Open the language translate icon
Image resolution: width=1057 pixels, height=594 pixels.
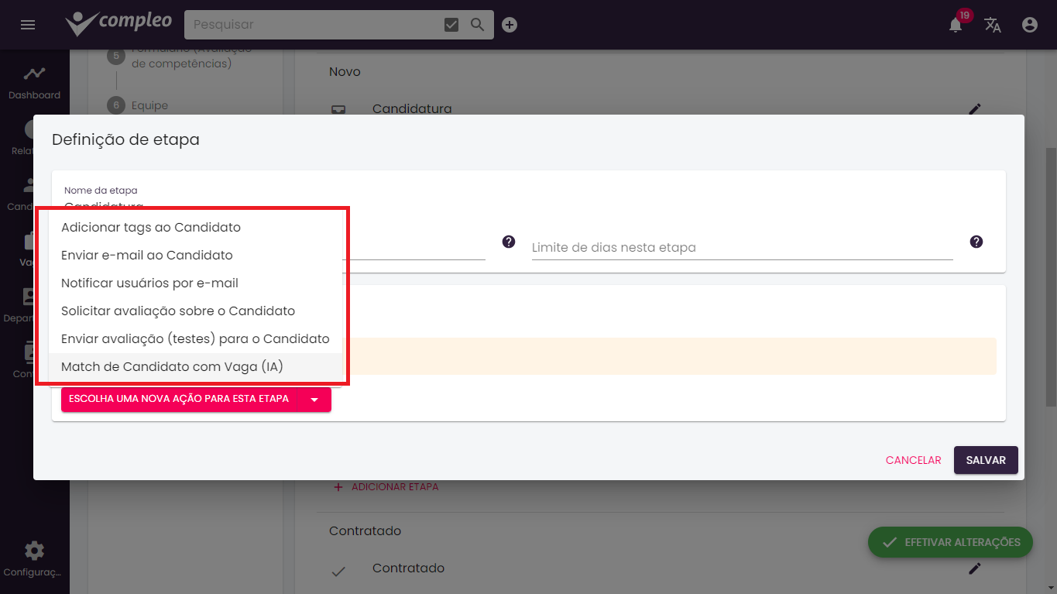(x=993, y=25)
